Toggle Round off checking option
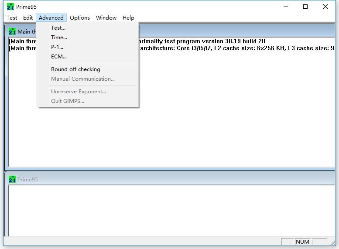 [x=87, y=69]
